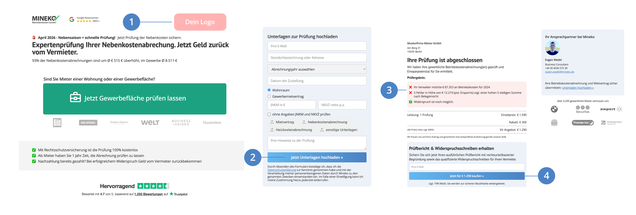Image resolution: width=636 pixels, height=215 pixels.
Task: Click the Bild press logo
Action: (x=57, y=123)
